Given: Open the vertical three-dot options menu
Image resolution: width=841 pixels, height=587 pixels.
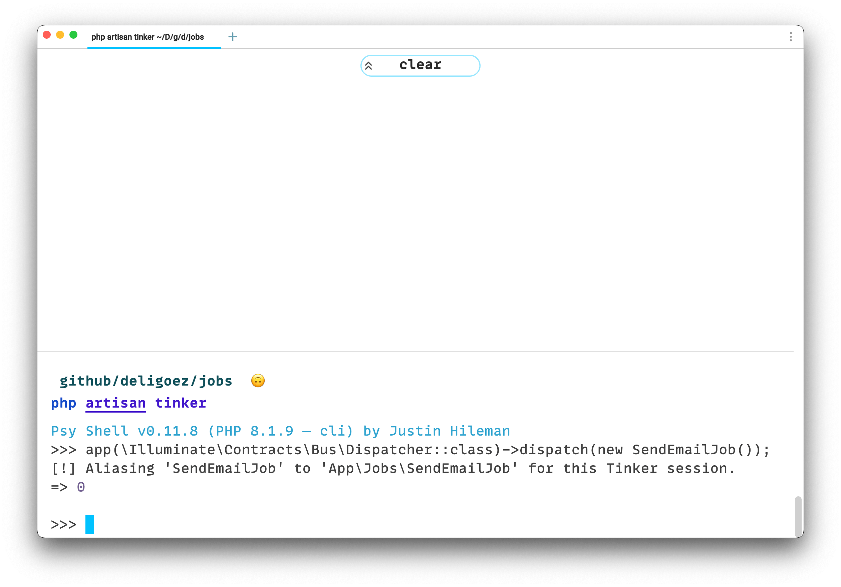Looking at the screenshot, I should coord(791,37).
